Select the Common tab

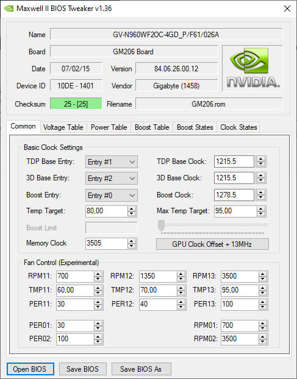[23, 126]
